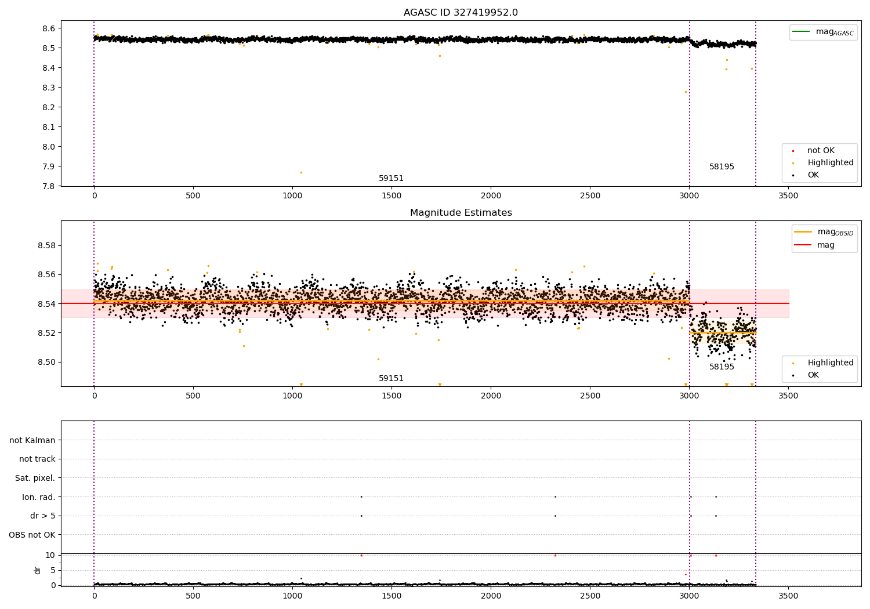Click the '8.58' y-tick in middle plot
The height and width of the screenshot is (609, 870).
tap(46, 245)
